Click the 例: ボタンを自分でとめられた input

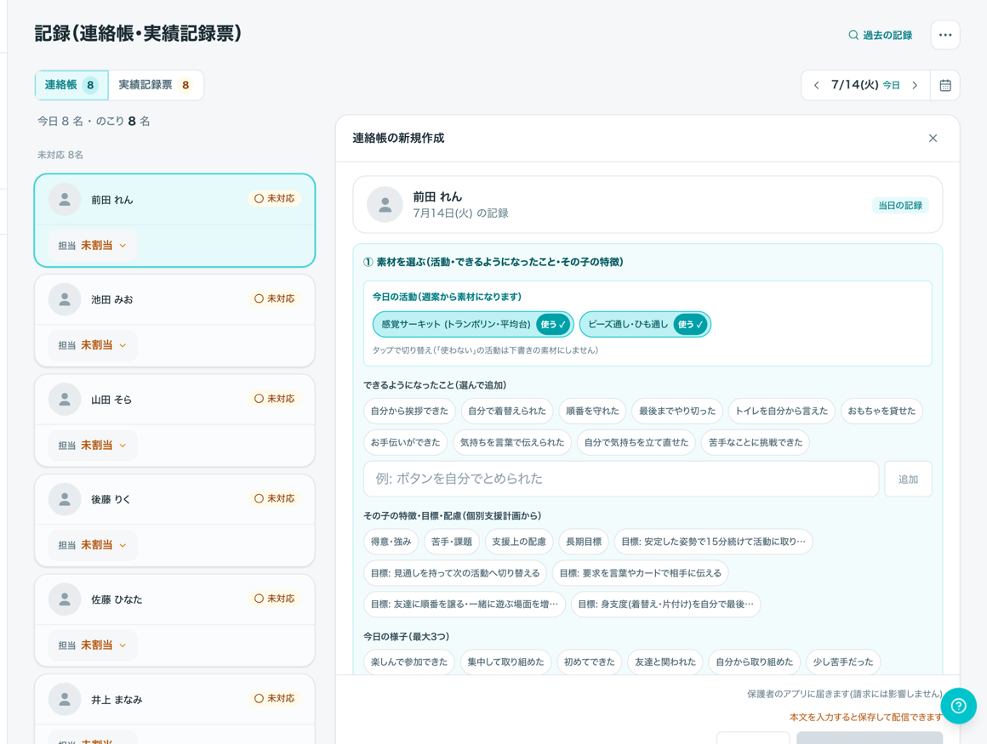point(620,480)
